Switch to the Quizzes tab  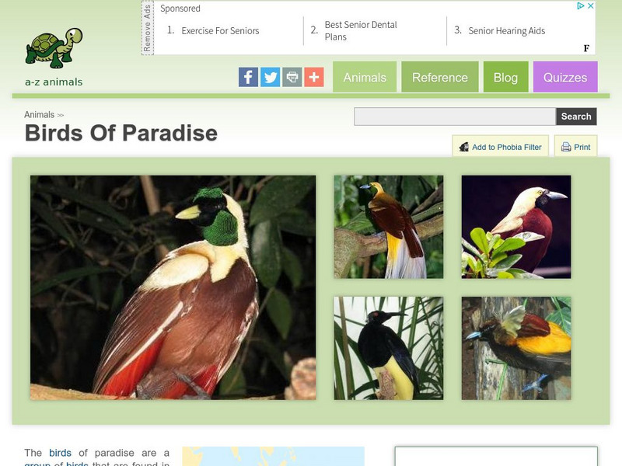566,77
